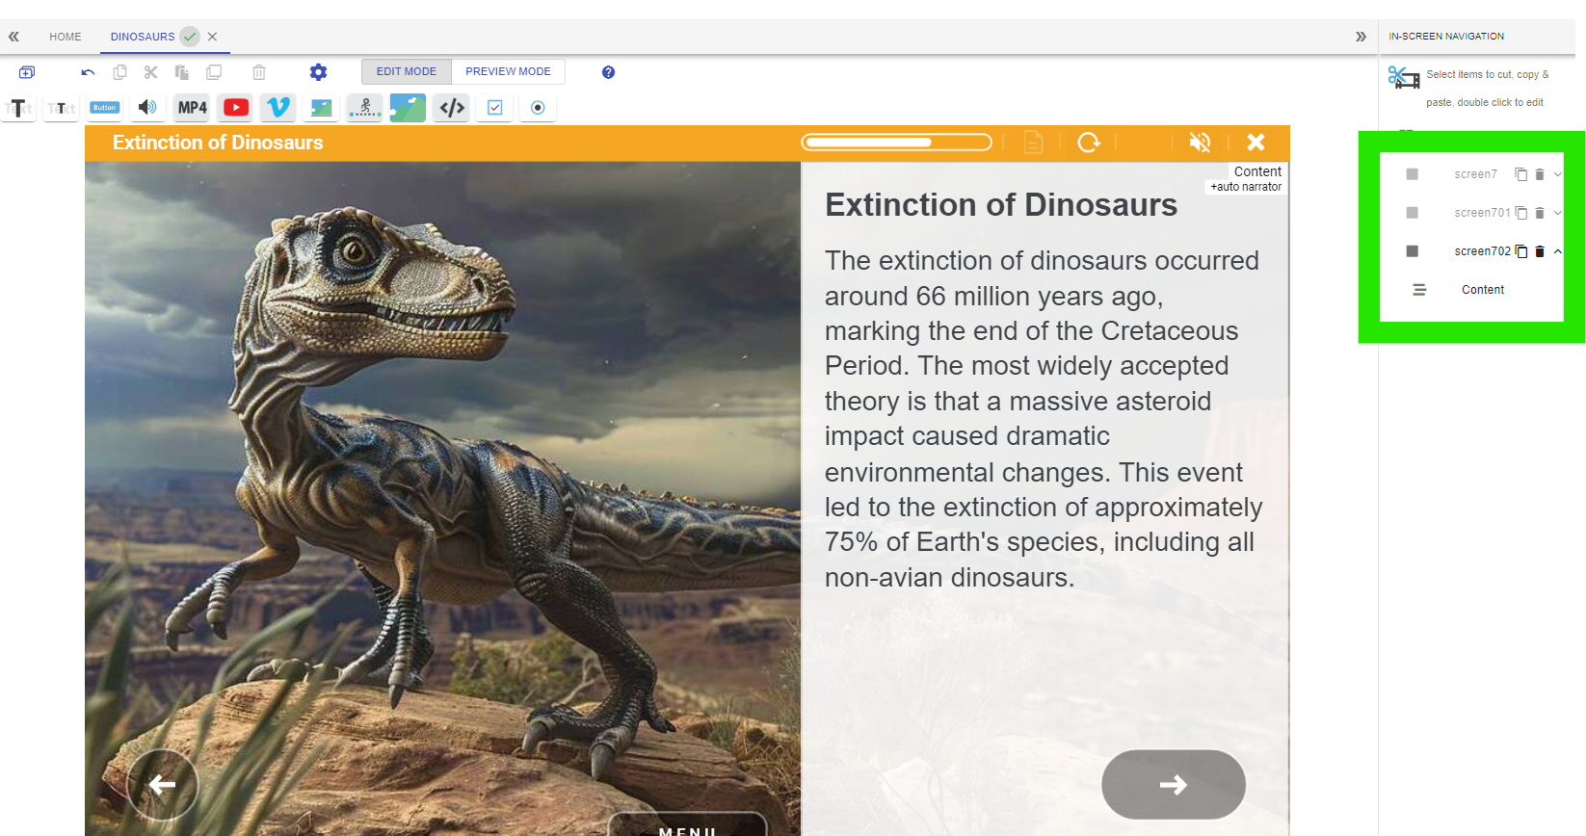Insert an audio element
1586x836 pixels.
[x=147, y=108]
